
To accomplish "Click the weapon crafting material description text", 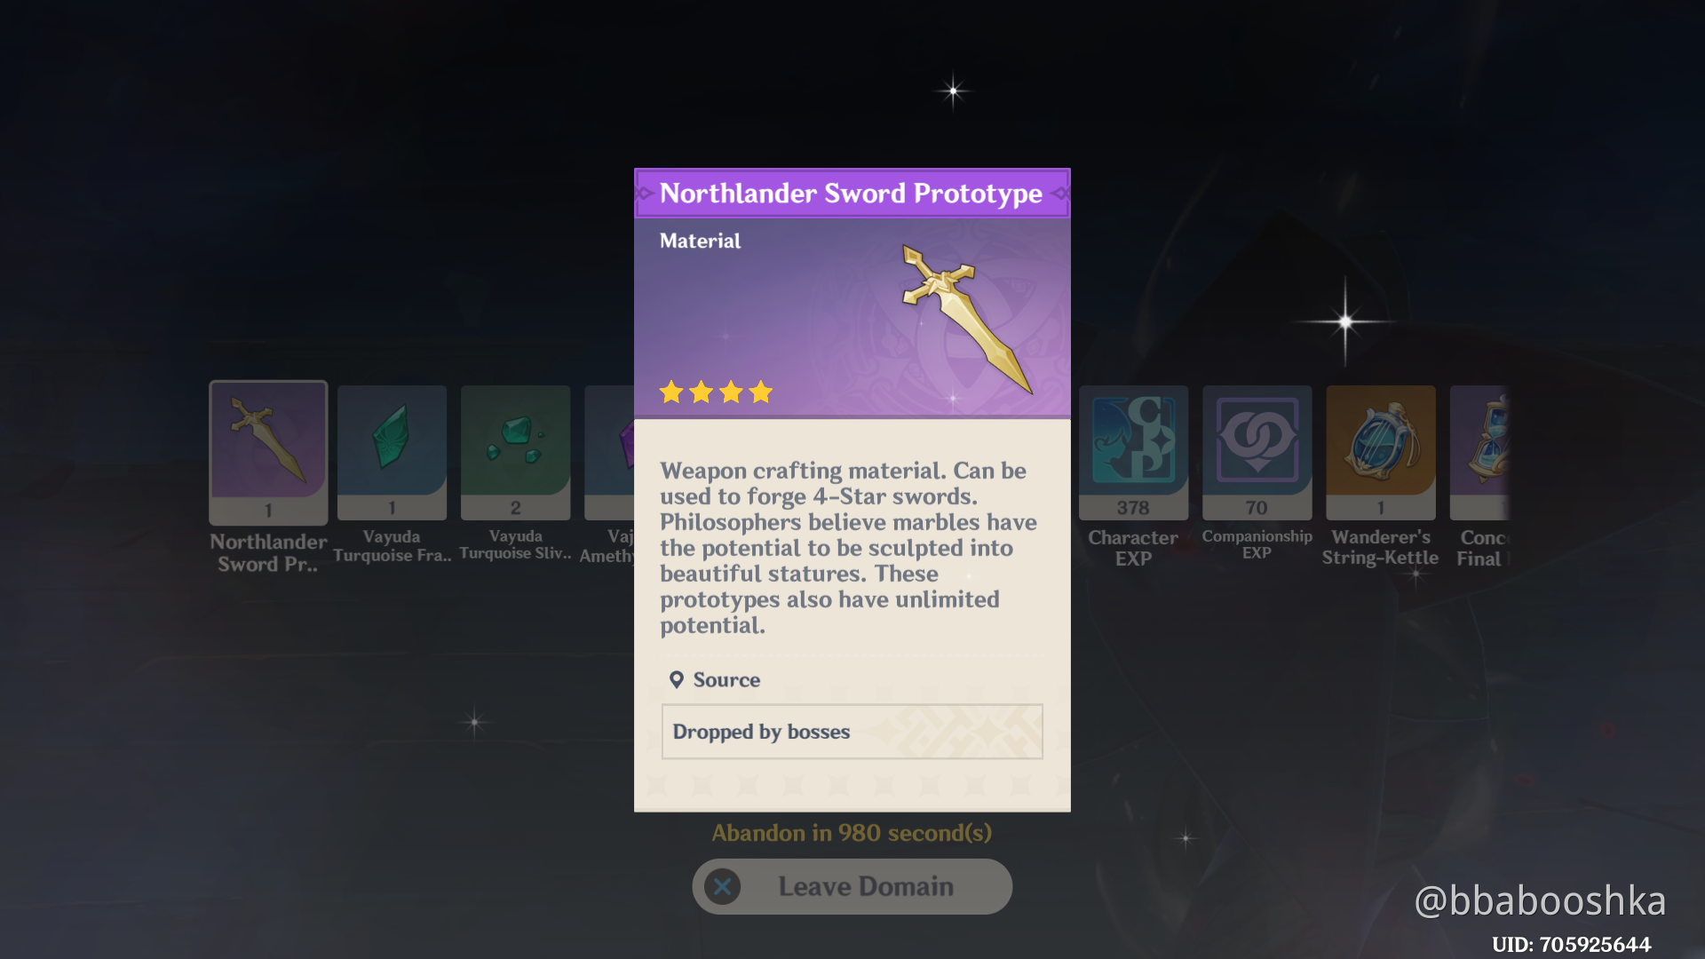I will (x=848, y=548).
